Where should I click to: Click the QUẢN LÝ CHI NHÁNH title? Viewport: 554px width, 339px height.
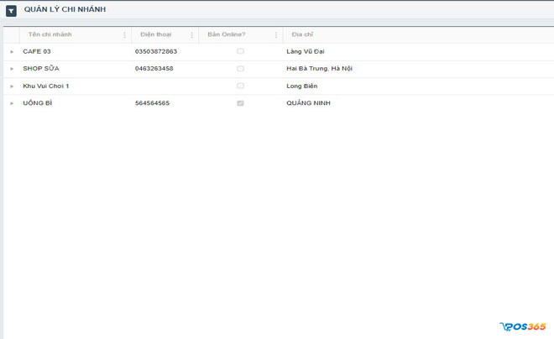[65, 9]
